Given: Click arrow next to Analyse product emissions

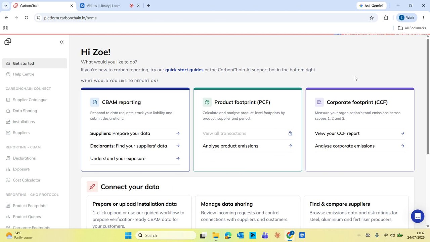Looking at the screenshot, I should 290,146.
